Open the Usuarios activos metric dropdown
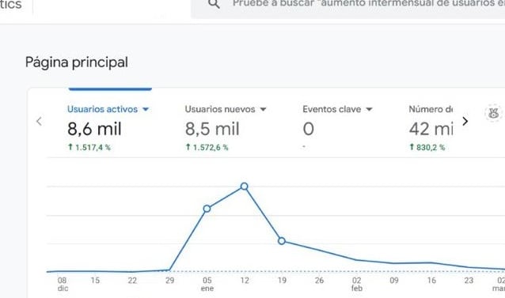This screenshot has height=298, width=505. point(146,109)
